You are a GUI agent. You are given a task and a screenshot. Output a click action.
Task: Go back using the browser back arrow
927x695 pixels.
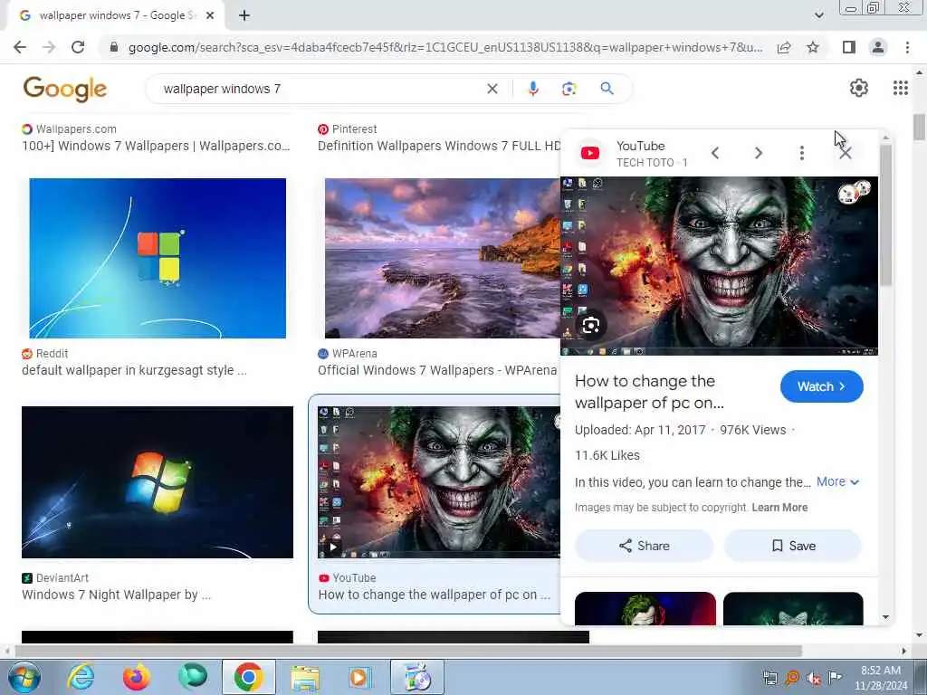tap(20, 47)
